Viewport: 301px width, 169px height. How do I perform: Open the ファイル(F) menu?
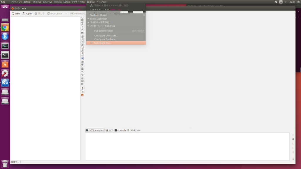click(x=16, y=2)
